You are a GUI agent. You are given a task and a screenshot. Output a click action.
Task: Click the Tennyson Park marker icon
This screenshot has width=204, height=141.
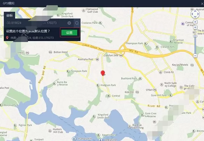click(68, 71)
